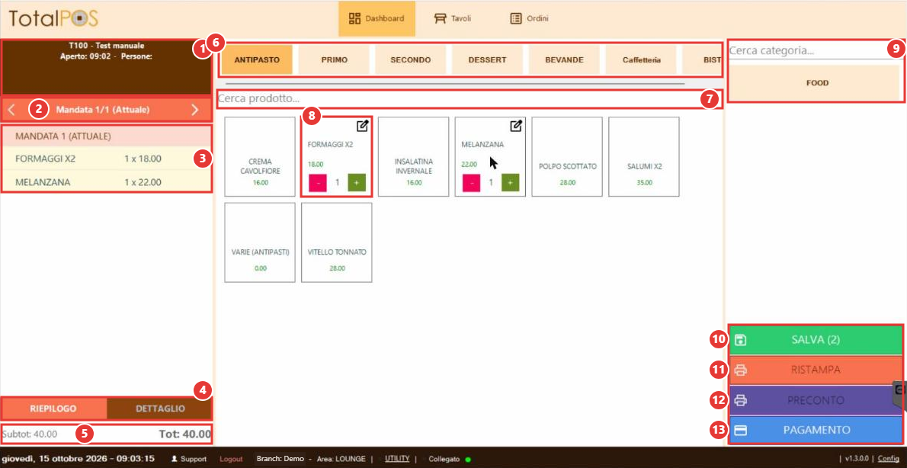Screen dimensions: 907x468
Task: Open Support in the status bar
Action: tap(188, 459)
